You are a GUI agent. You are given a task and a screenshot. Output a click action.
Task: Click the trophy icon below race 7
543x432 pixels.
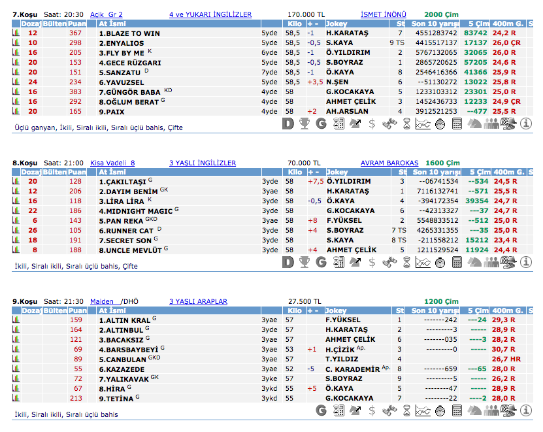point(304,124)
